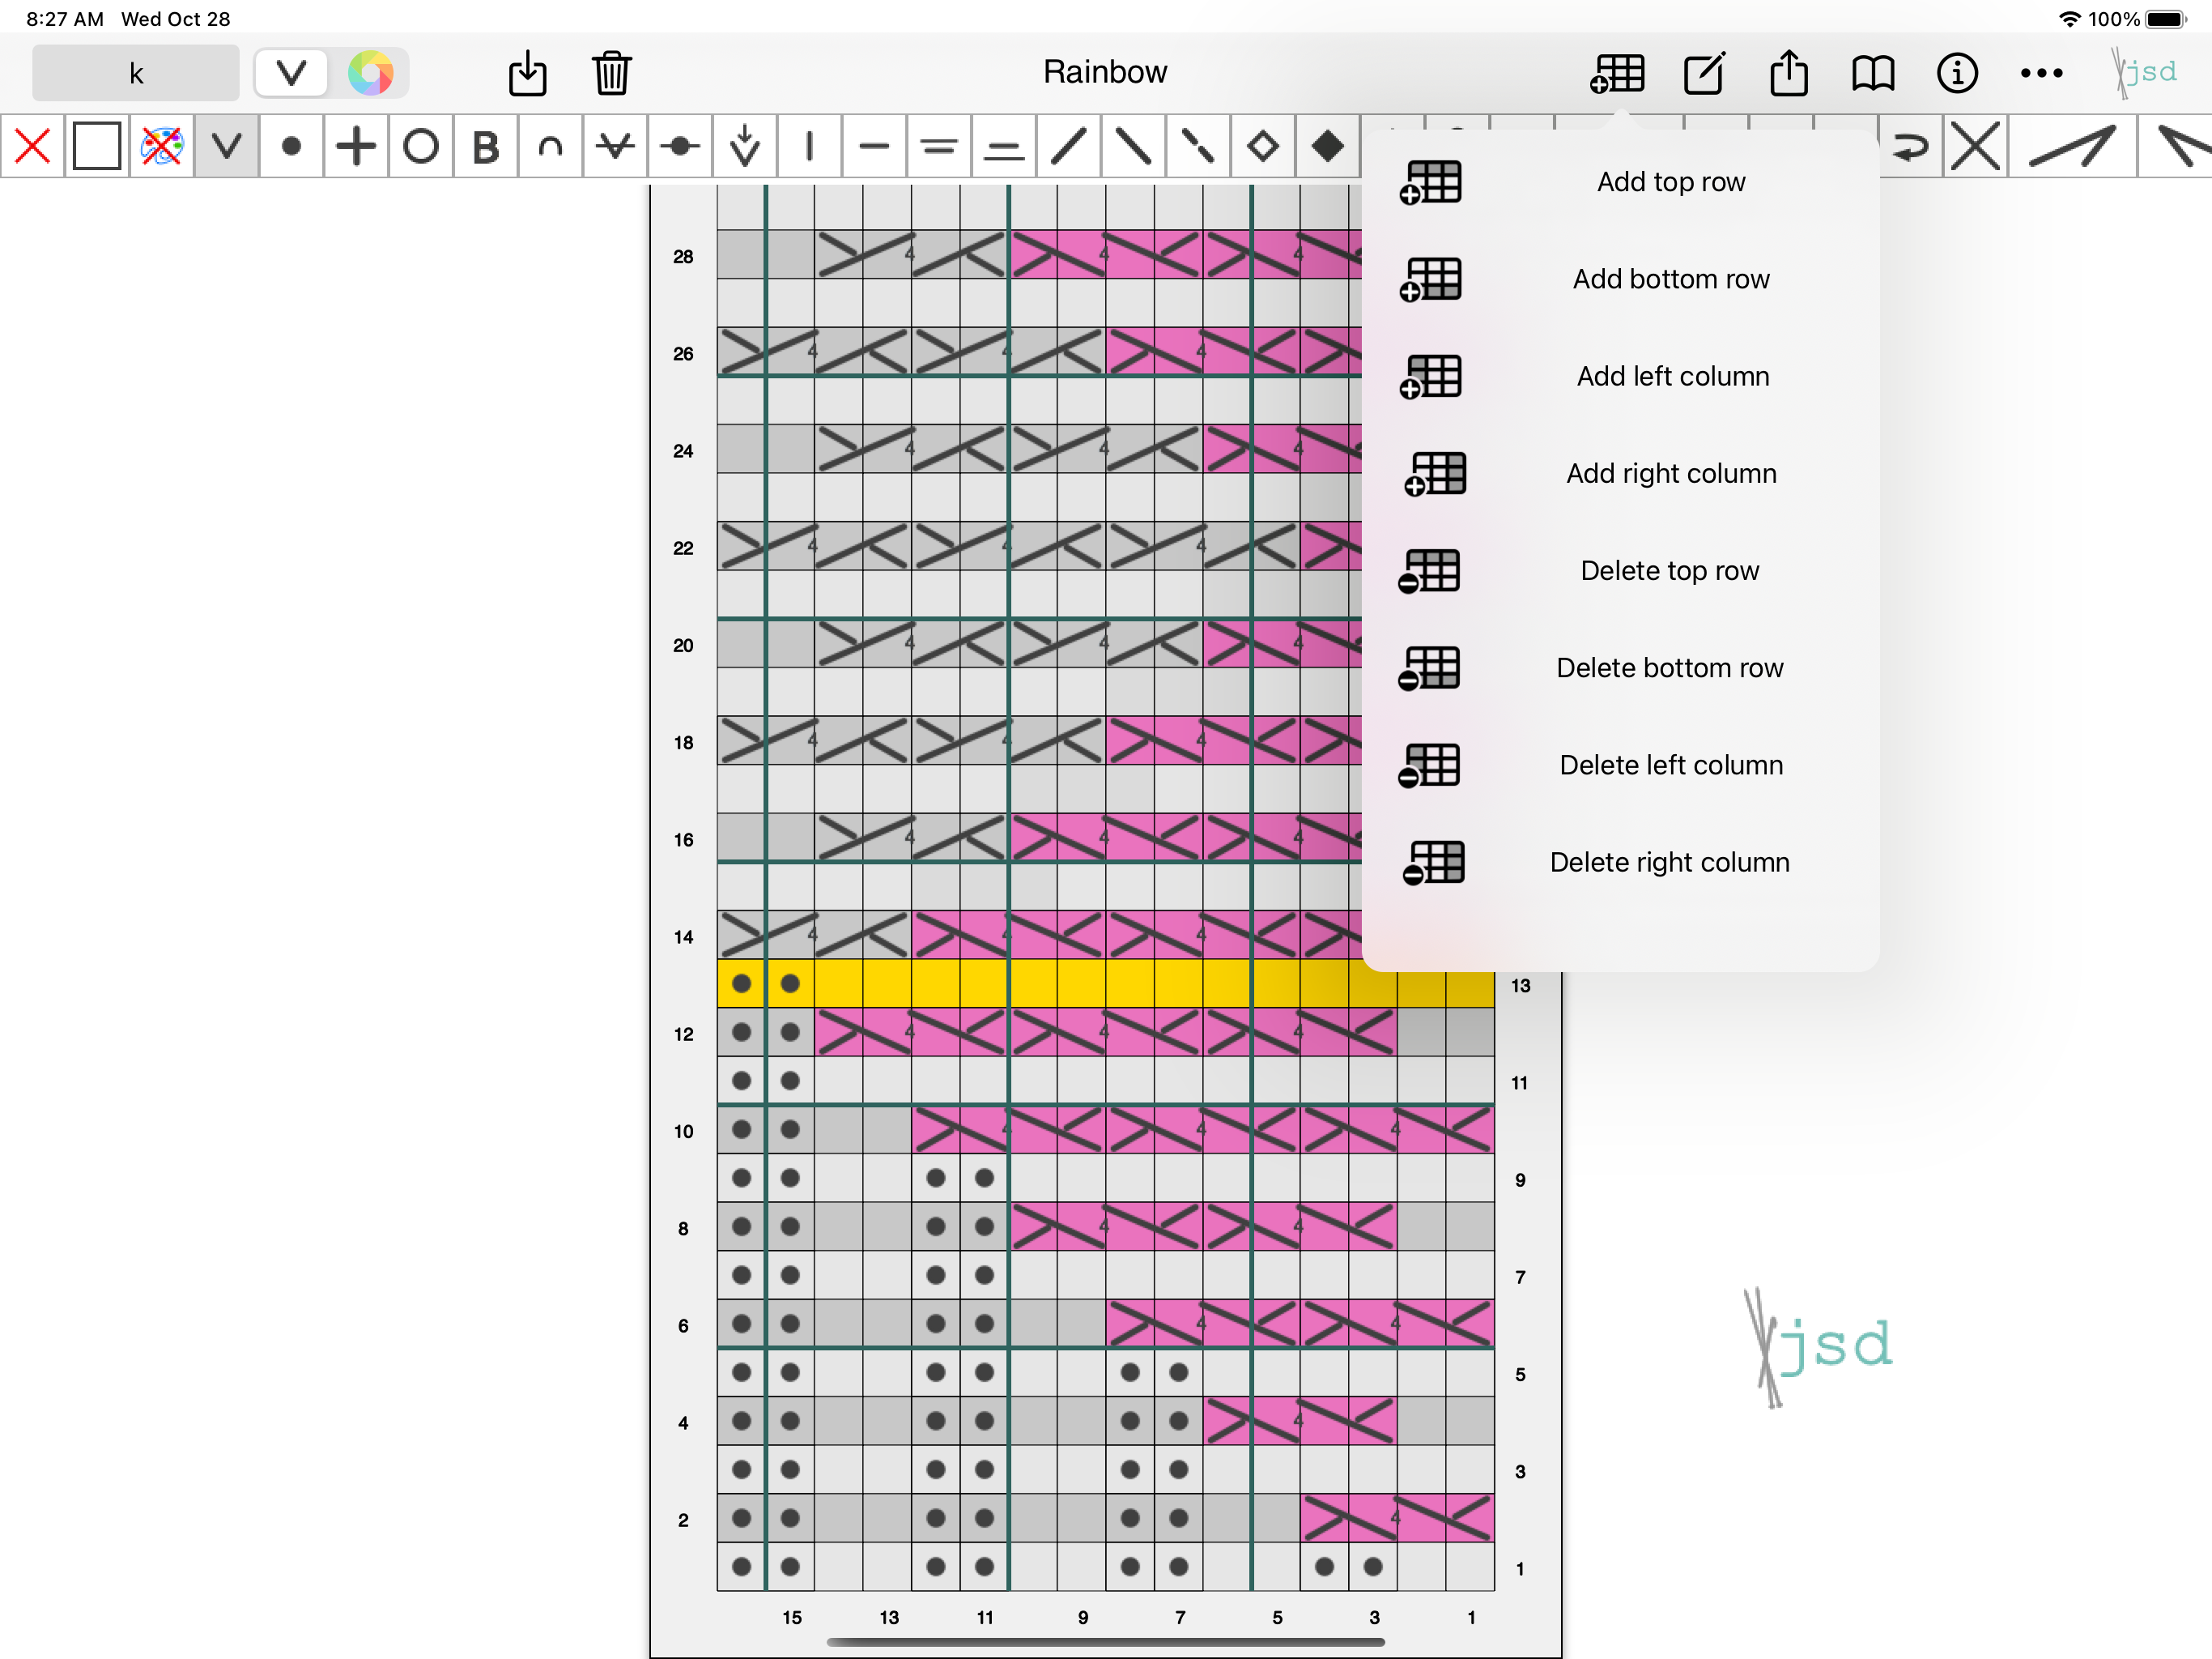Image resolution: width=2212 pixels, height=1659 pixels.
Task: Open the color wheel picker
Action: pyautogui.click(x=370, y=73)
